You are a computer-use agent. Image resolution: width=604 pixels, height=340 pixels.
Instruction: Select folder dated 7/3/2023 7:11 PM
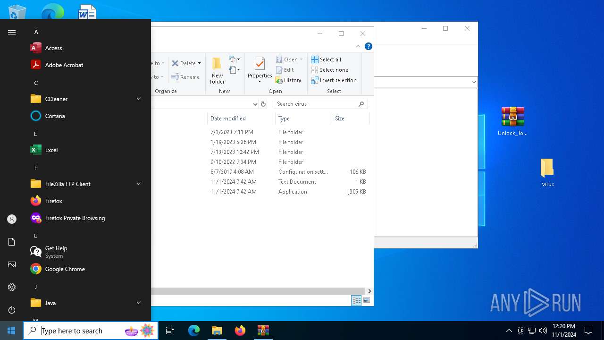coord(260,132)
